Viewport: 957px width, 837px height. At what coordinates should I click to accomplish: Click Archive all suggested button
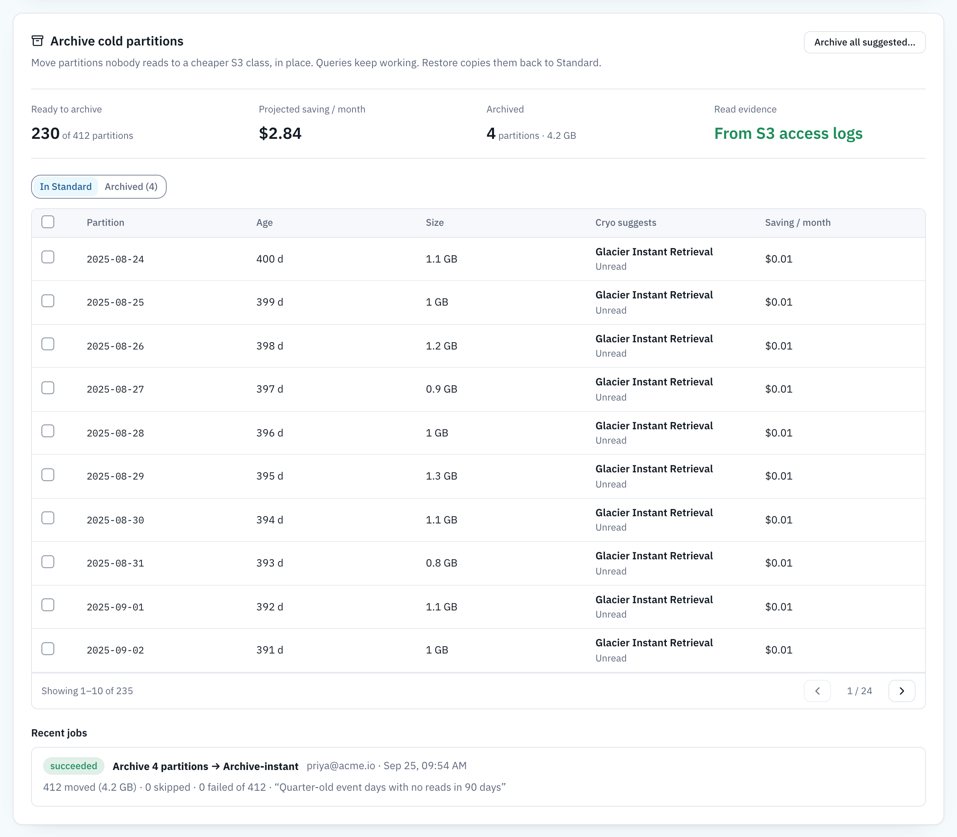click(x=864, y=42)
